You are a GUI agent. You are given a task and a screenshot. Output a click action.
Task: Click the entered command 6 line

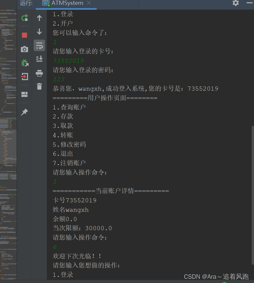pos(55,247)
